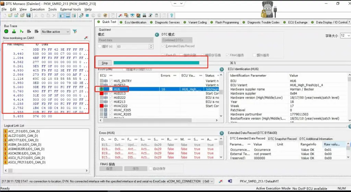The width and height of the screenshot is (351, 192).
Task: Click the green play arrow in Bus Trace
Action: coord(21,31)
